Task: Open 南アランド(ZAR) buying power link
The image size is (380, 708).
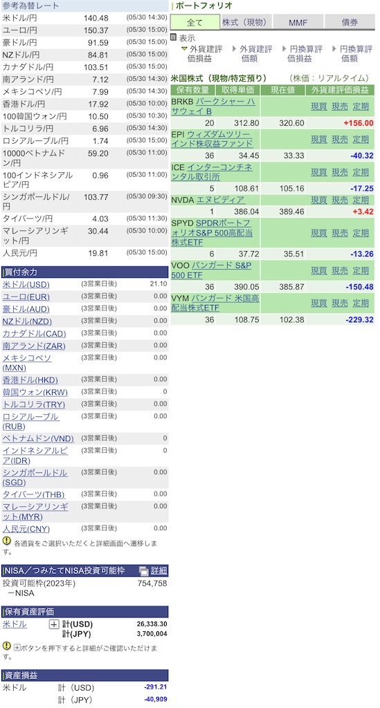Action: 34,346
